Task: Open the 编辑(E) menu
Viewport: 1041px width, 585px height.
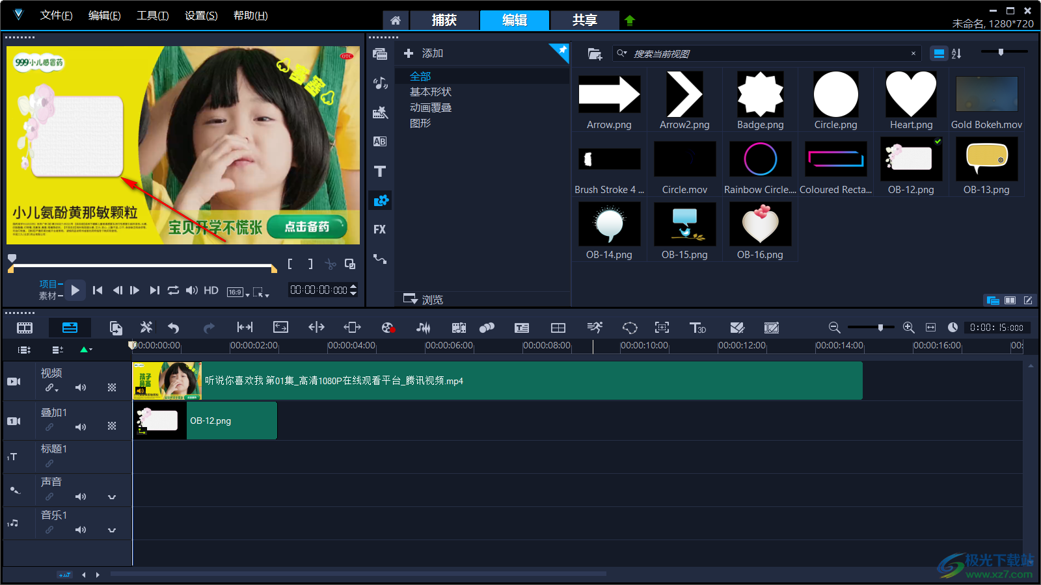Action: [x=104, y=16]
